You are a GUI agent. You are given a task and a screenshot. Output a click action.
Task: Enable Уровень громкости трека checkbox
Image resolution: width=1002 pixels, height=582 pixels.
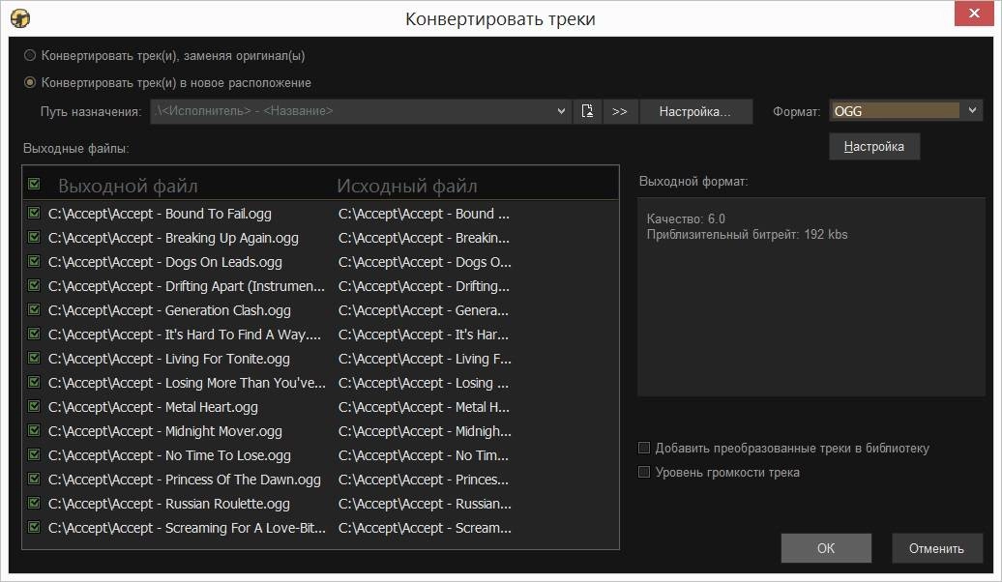[644, 472]
